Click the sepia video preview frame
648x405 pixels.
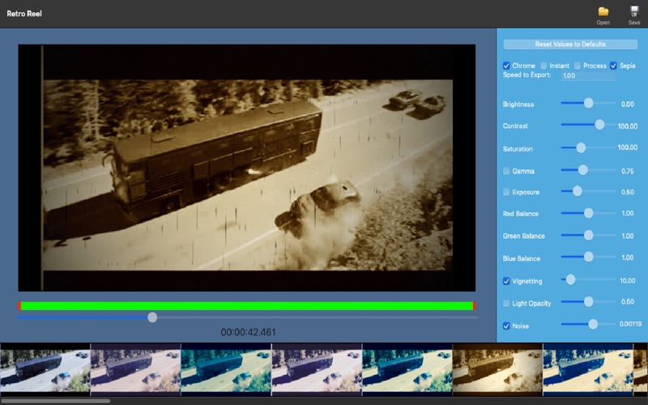pos(247,168)
